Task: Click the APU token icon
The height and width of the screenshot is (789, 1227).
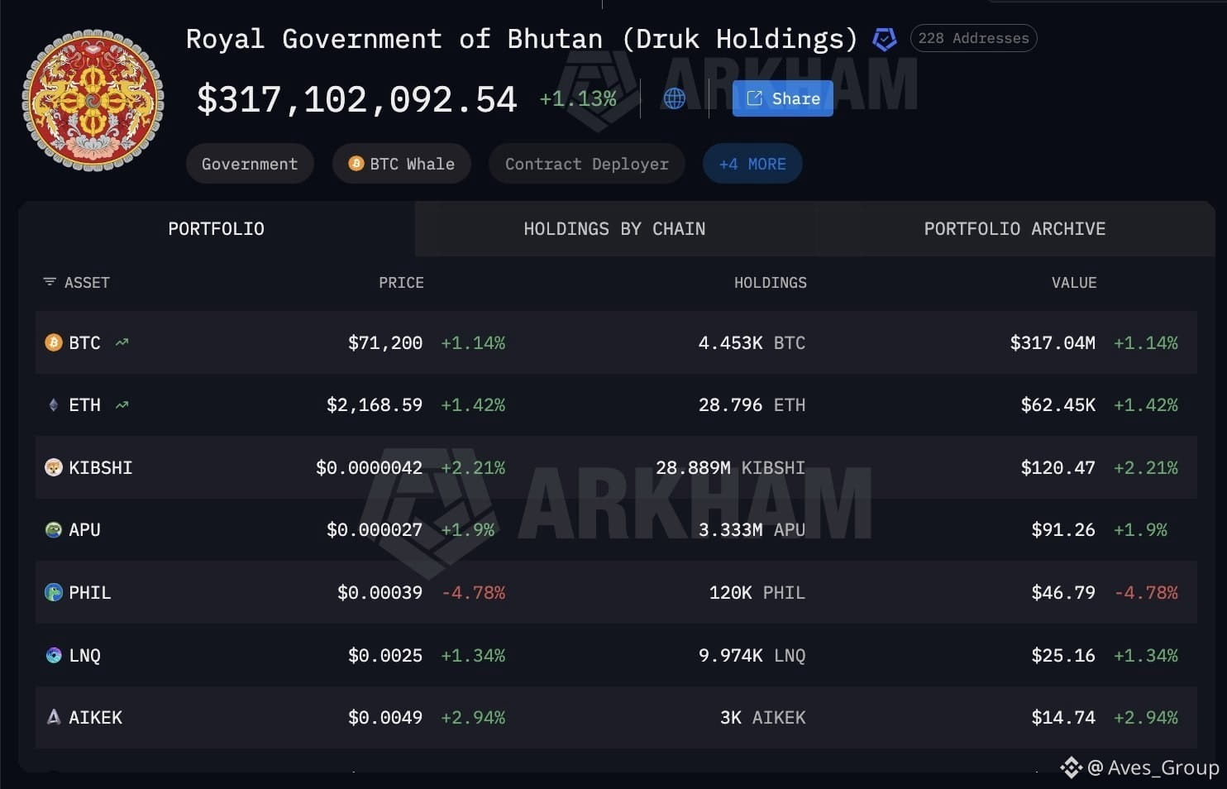Action: click(x=54, y=529)
